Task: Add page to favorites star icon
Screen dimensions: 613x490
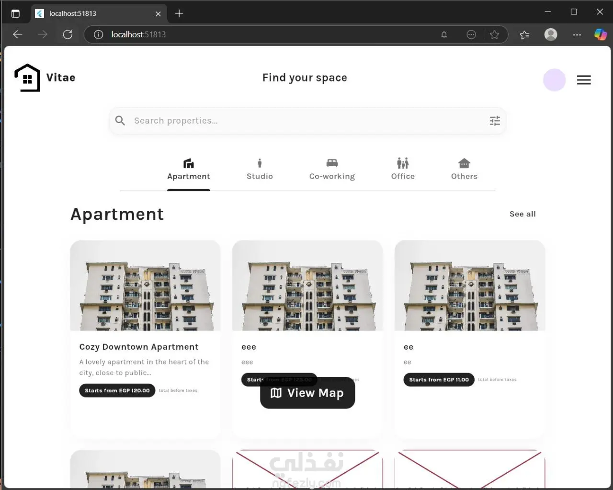Action: pos(495,34)
